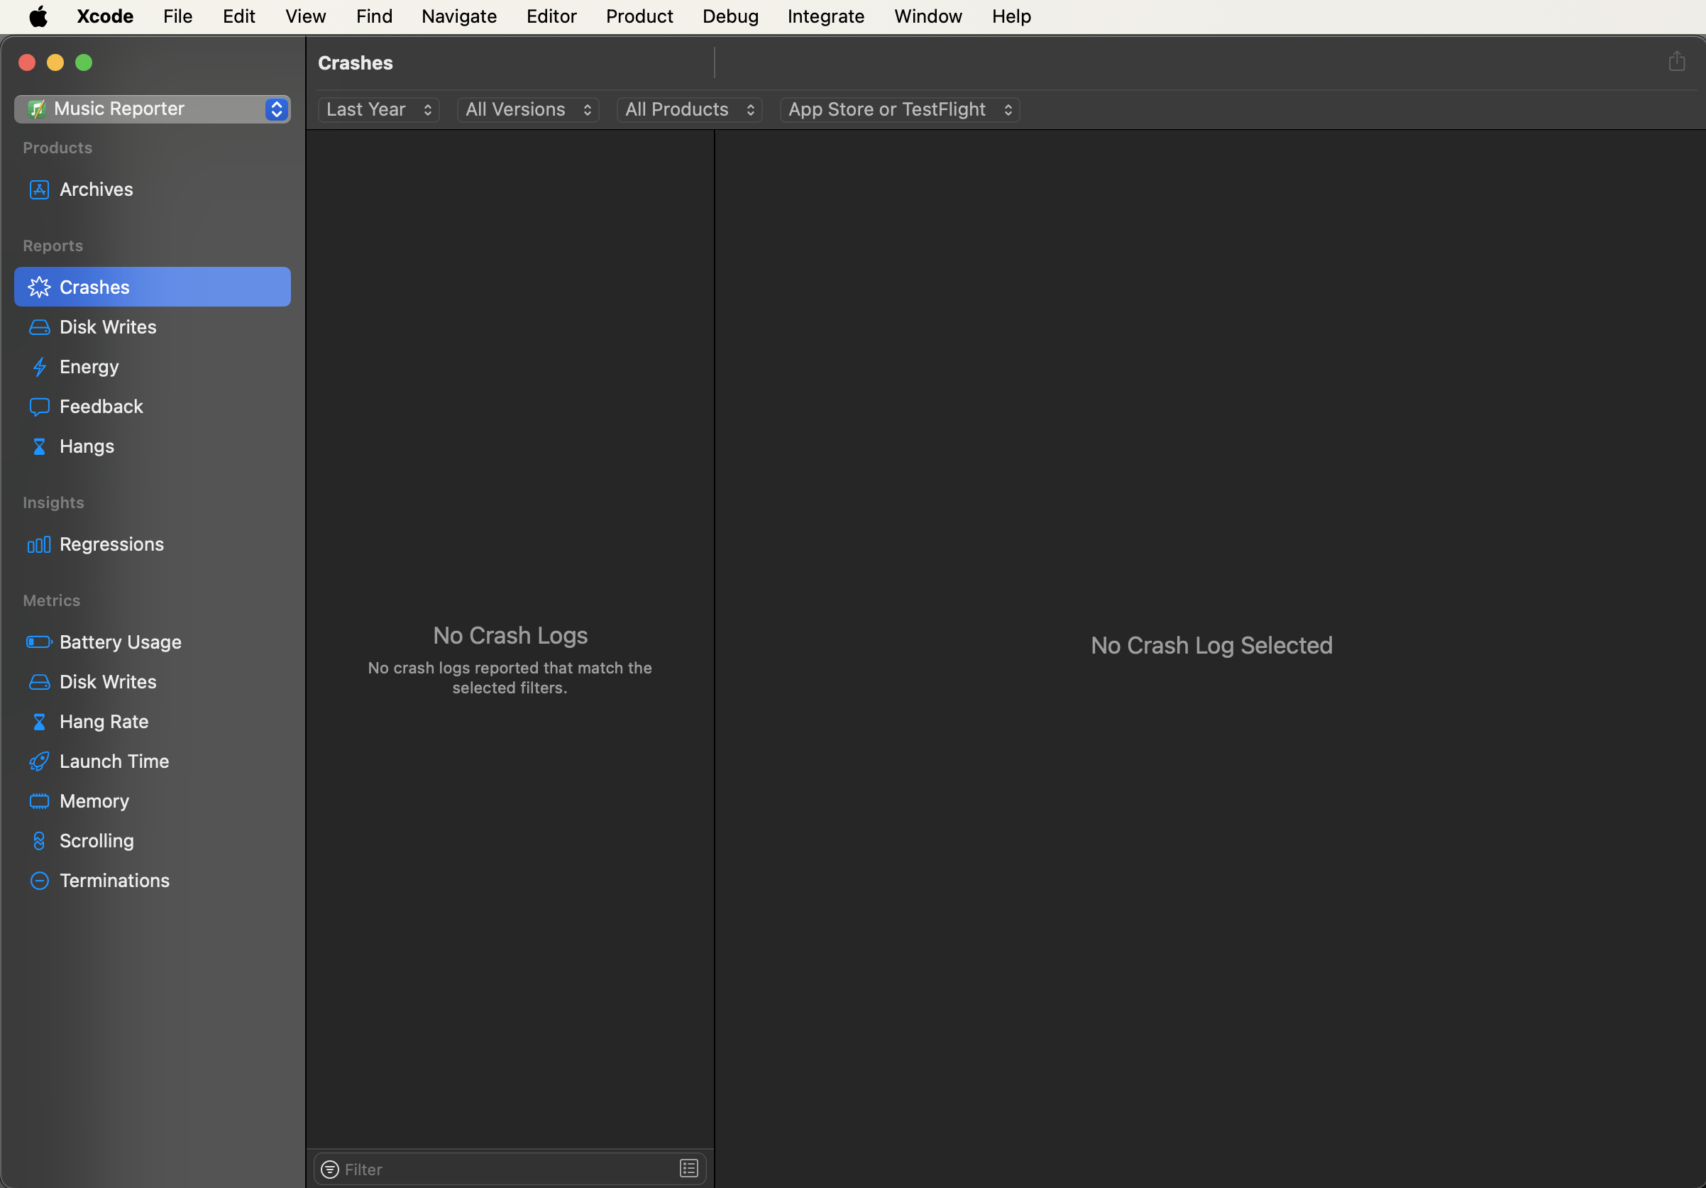Image resolution: width=1706 pixels, height=1188 pixels.
Task: Toggle the list view icon in the filter bar
Action: (689, 1169)
